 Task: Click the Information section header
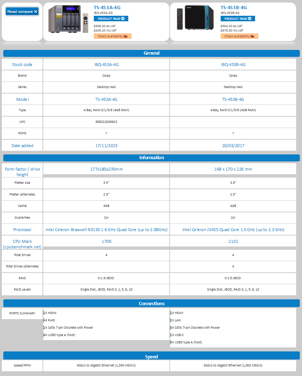click(151, 158)
